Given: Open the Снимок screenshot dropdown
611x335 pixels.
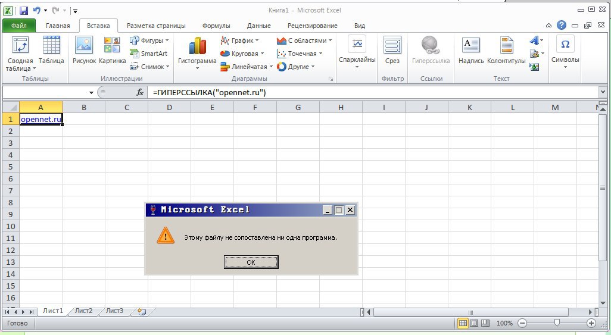Looking at the screenshot, I should (149, 67).
